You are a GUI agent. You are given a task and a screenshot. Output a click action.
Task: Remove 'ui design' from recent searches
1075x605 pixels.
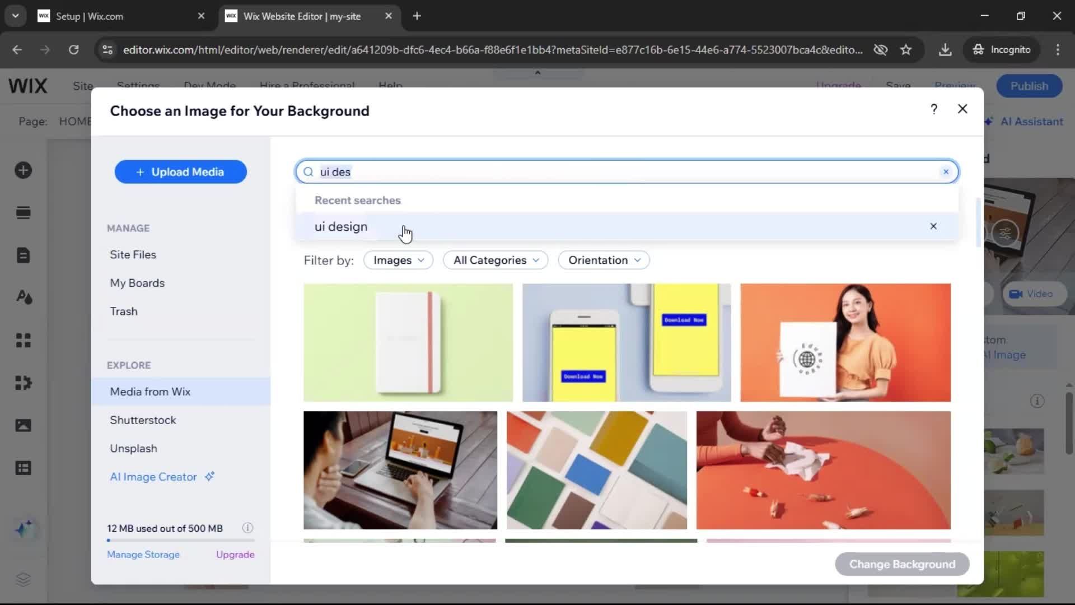tap(933, 226)
